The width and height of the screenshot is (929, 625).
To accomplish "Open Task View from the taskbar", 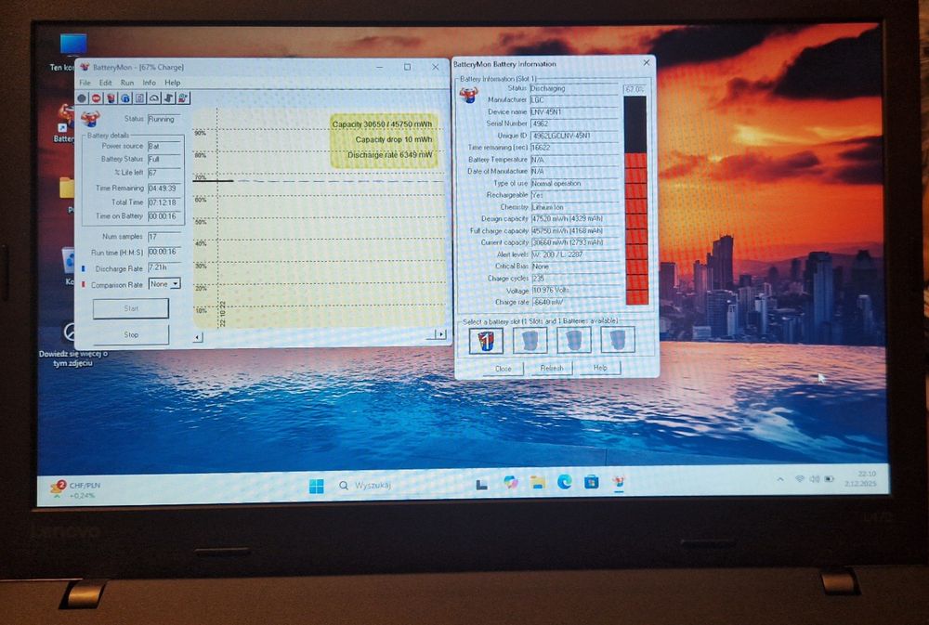I will pyautogui.click(x=481, y=485).
